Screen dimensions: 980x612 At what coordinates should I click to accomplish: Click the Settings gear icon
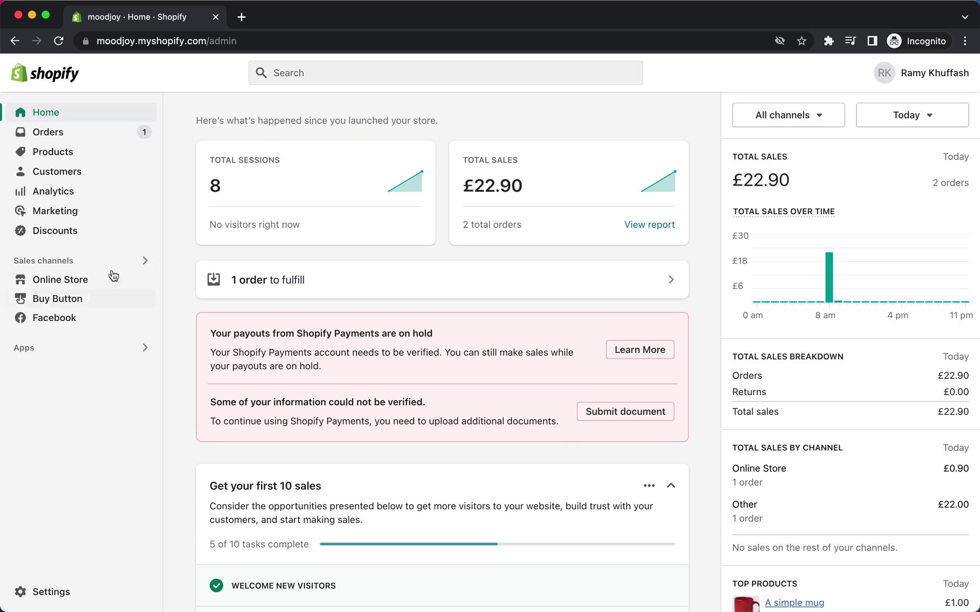click(20, 591)
